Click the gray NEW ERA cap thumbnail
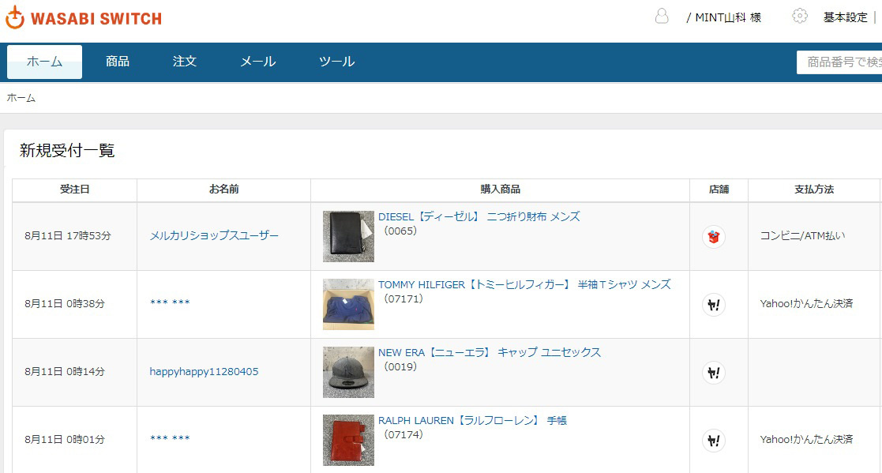This screenshot has width=882, height=473. (348, 373)
